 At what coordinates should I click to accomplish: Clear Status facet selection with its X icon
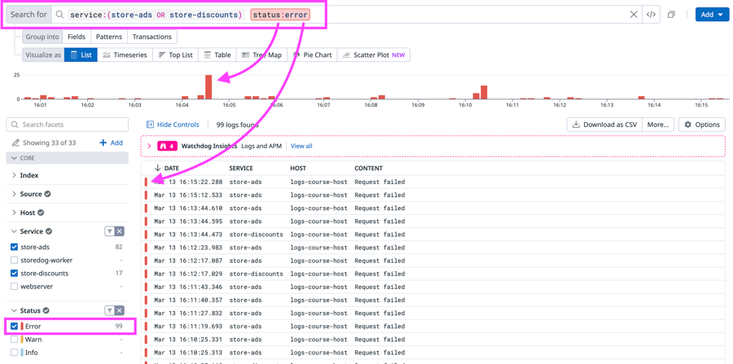coord(120,311)
